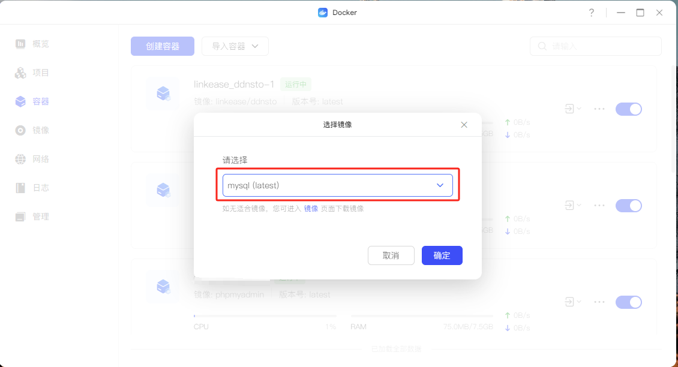Click the 创建容器 create container button
The width and height of the screenshot is (678, 367).
point(163,46)
